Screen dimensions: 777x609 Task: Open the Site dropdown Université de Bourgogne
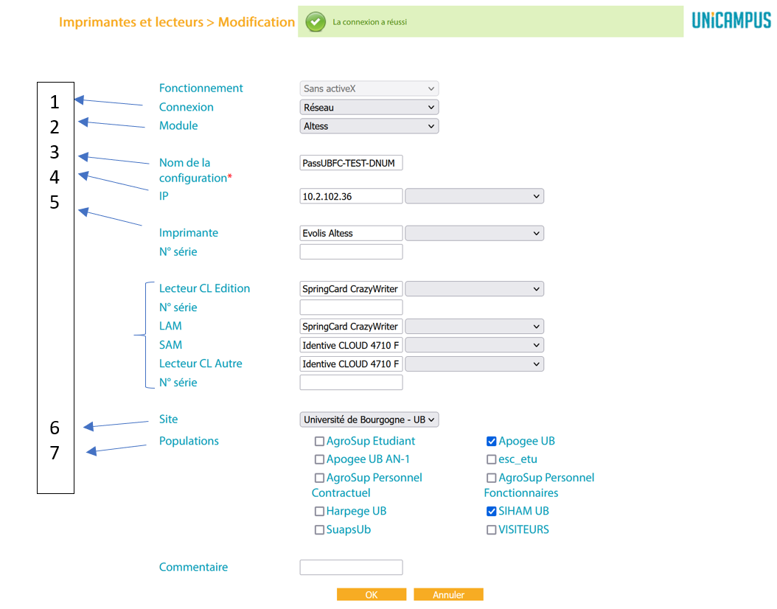pyautogui.click(x=369, y=420)
